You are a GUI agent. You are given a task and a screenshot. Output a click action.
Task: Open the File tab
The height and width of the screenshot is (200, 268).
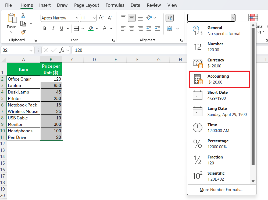tap(8, 5)
